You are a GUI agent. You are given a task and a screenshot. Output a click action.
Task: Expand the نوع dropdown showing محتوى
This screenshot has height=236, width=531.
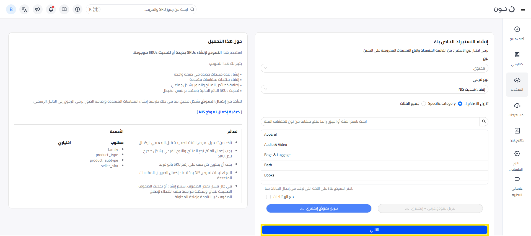coord(374,68)
